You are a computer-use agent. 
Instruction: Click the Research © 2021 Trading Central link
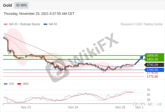point(142,24)
